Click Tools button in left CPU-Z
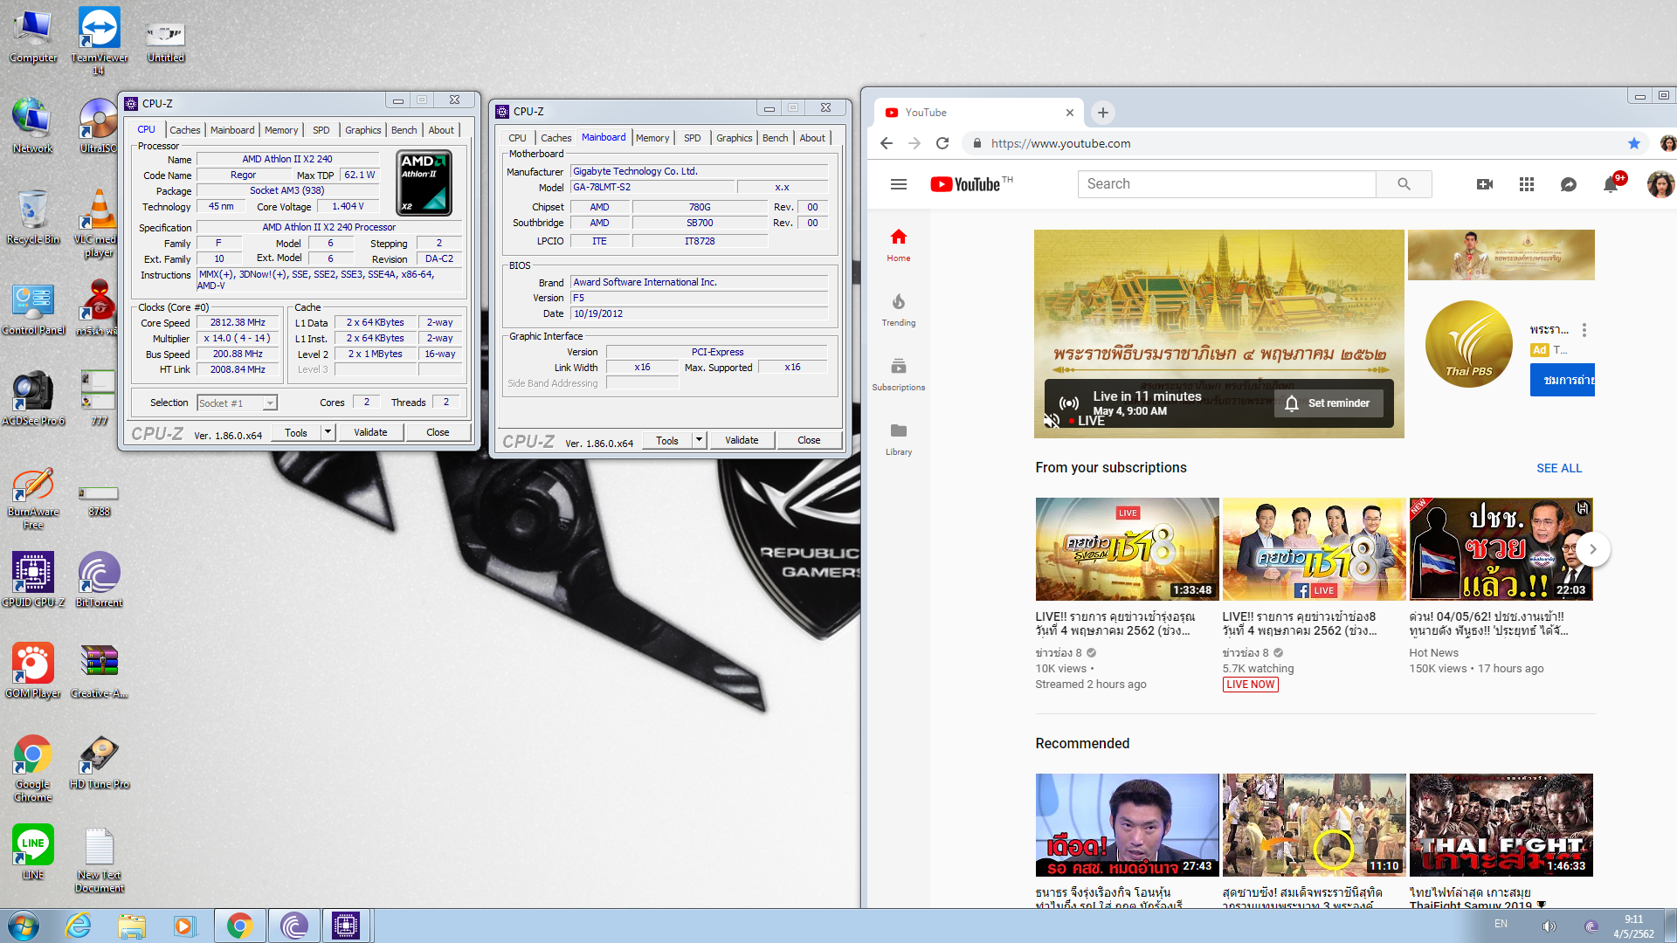Screen dimensions: 1677x943 coord(296,432)
